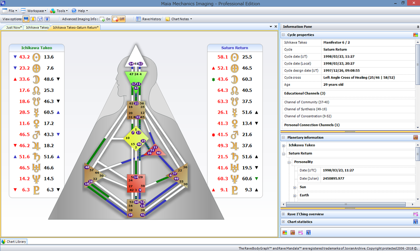420x251 pixels.
Task: Click the pin icon of the Information Pane
Action: pyautogui.click(x=418, y=27)
